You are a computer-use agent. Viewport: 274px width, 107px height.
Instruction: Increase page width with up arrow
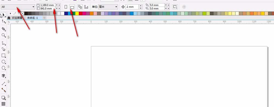(59, 5)
